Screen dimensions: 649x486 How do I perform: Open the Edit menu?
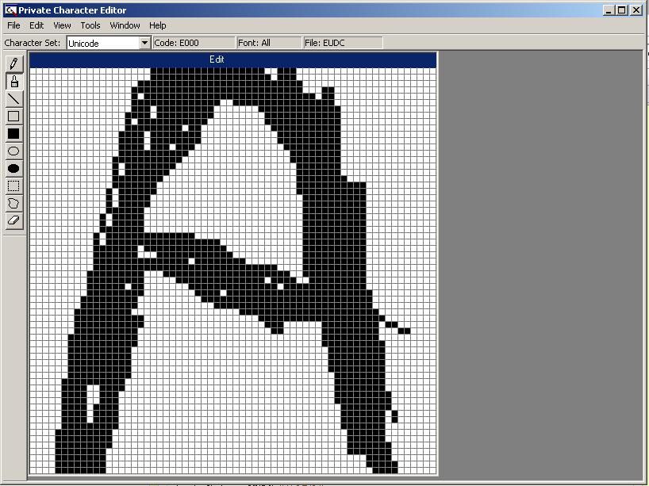(36, 25)
